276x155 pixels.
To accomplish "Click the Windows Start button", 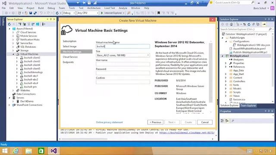I will click(5, 151).
